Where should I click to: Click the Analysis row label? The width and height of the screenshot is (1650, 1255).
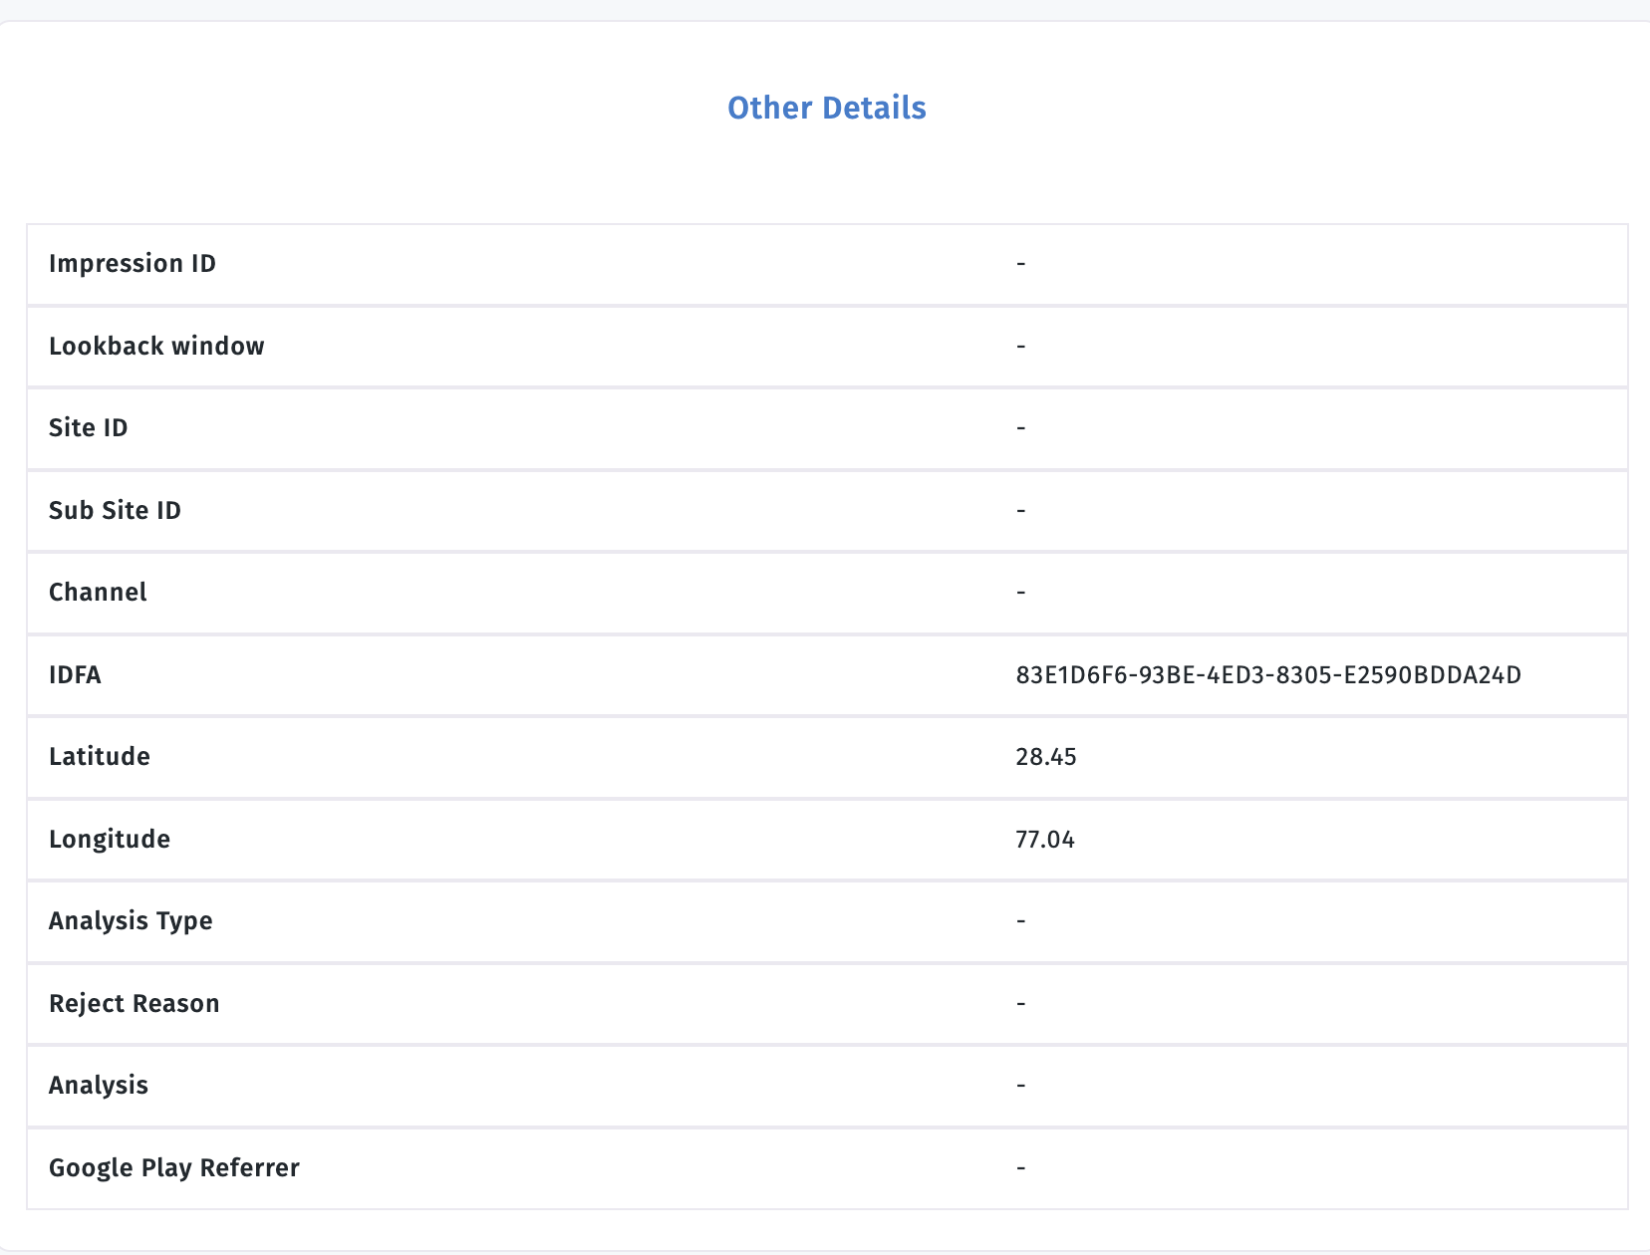pyautogui.click(x=98, y=1086)
